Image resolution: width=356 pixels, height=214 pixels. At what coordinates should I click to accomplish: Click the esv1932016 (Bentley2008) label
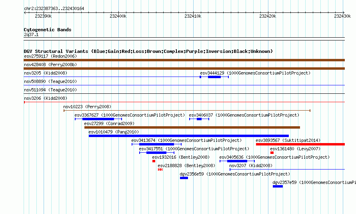[181, 157]
